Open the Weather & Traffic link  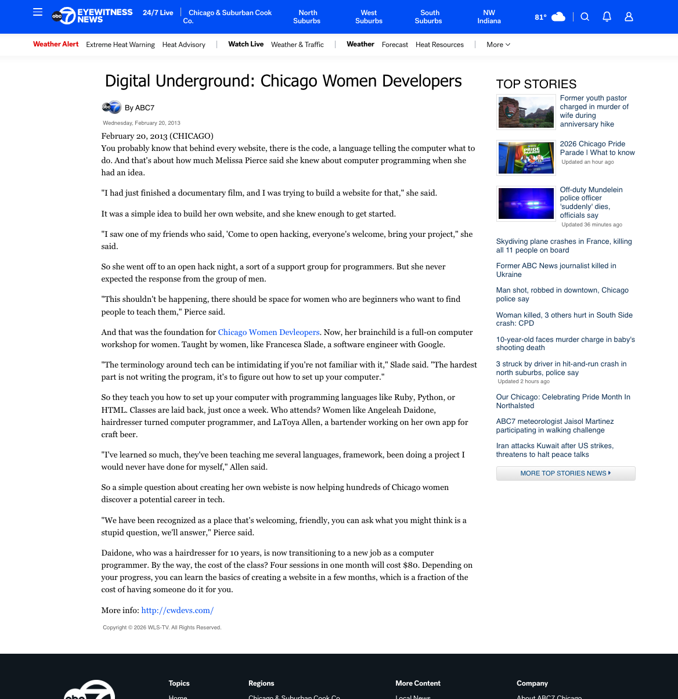(x=297, y=45)
